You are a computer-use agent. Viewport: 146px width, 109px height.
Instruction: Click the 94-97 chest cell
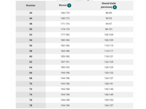109,24
